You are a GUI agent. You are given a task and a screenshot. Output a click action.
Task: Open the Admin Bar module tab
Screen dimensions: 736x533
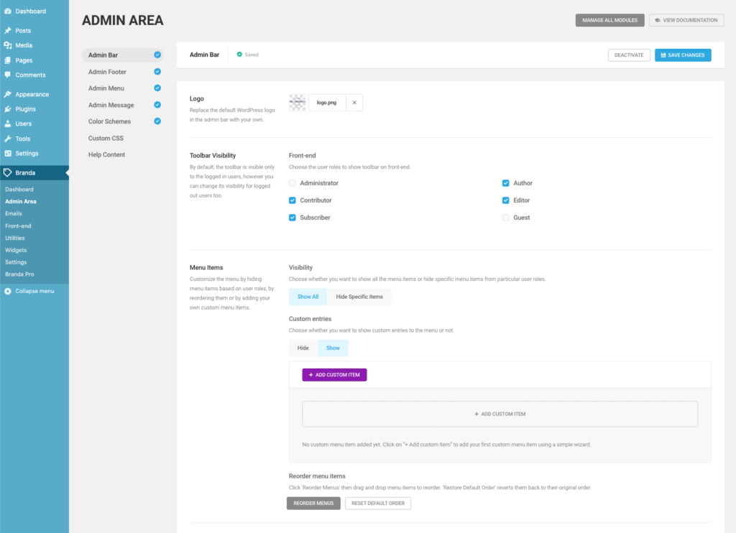pos(123,55)
